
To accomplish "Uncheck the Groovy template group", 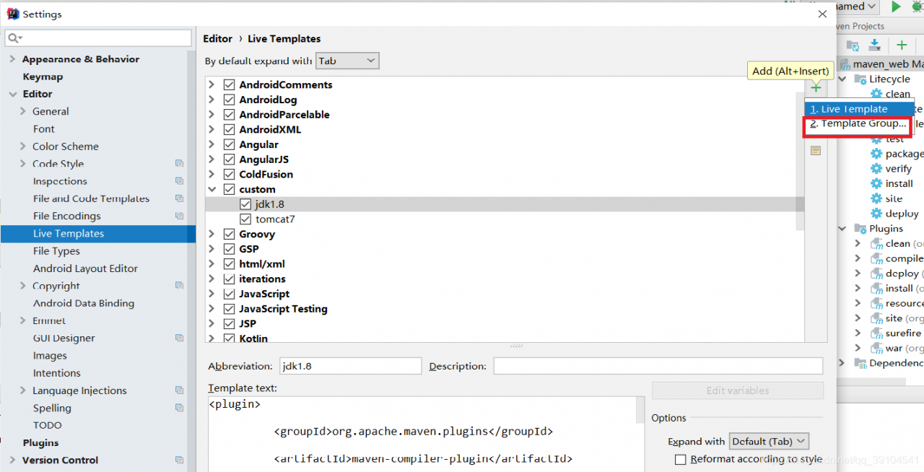I will [x=229, y=234].
